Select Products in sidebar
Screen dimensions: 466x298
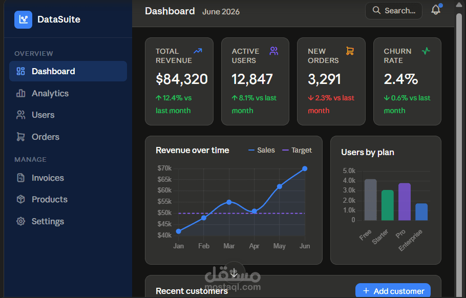pos(68,199)
